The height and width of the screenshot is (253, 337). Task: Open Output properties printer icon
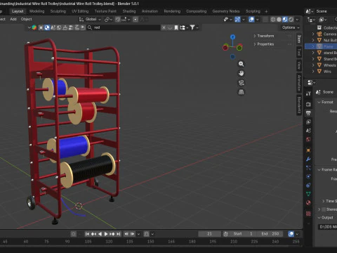point(308,113)
